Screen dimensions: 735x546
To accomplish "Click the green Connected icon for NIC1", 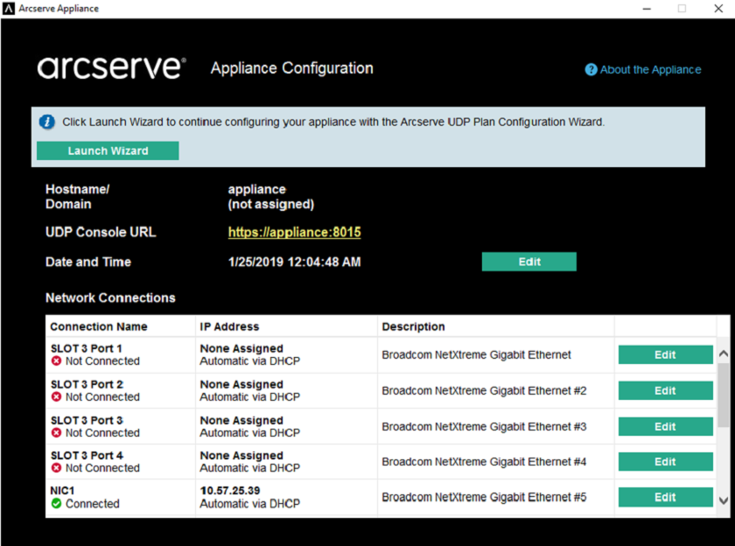I will coord(56,503).
